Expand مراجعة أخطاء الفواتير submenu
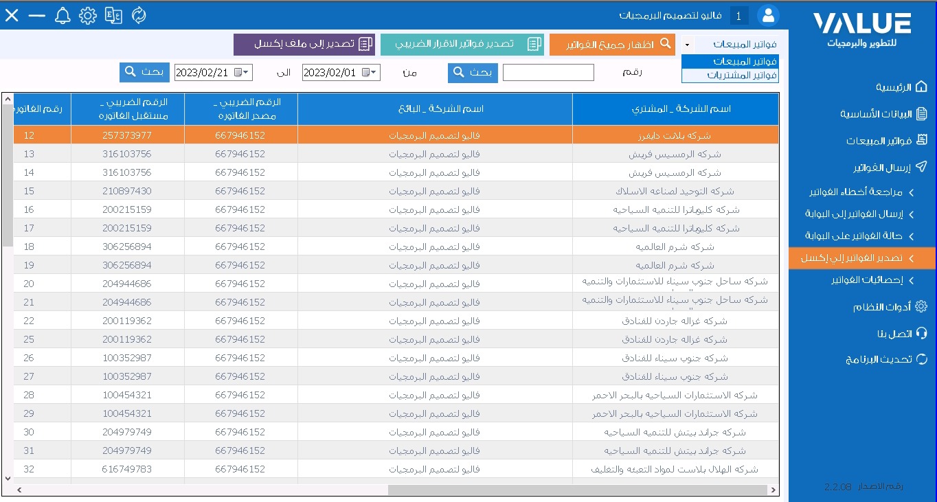937x502 pixels. click(x=911, y=192)
